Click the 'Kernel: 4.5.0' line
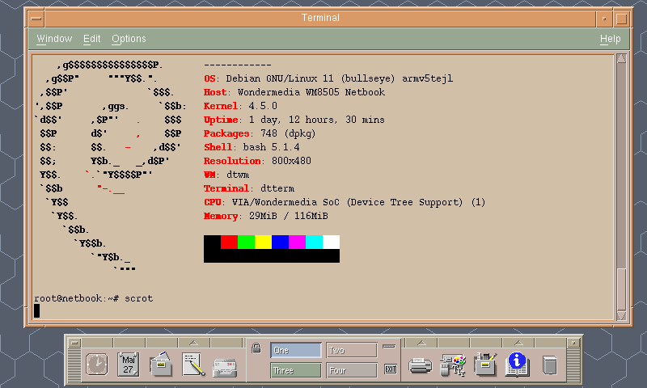This screenshot has height=388, width=647. pos(240,106)
